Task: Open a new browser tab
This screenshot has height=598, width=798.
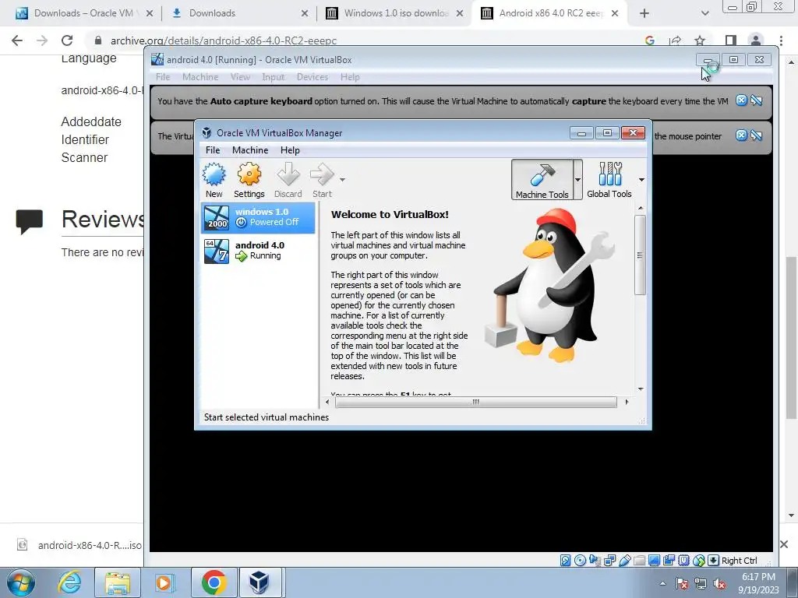Action: (644, 13)
